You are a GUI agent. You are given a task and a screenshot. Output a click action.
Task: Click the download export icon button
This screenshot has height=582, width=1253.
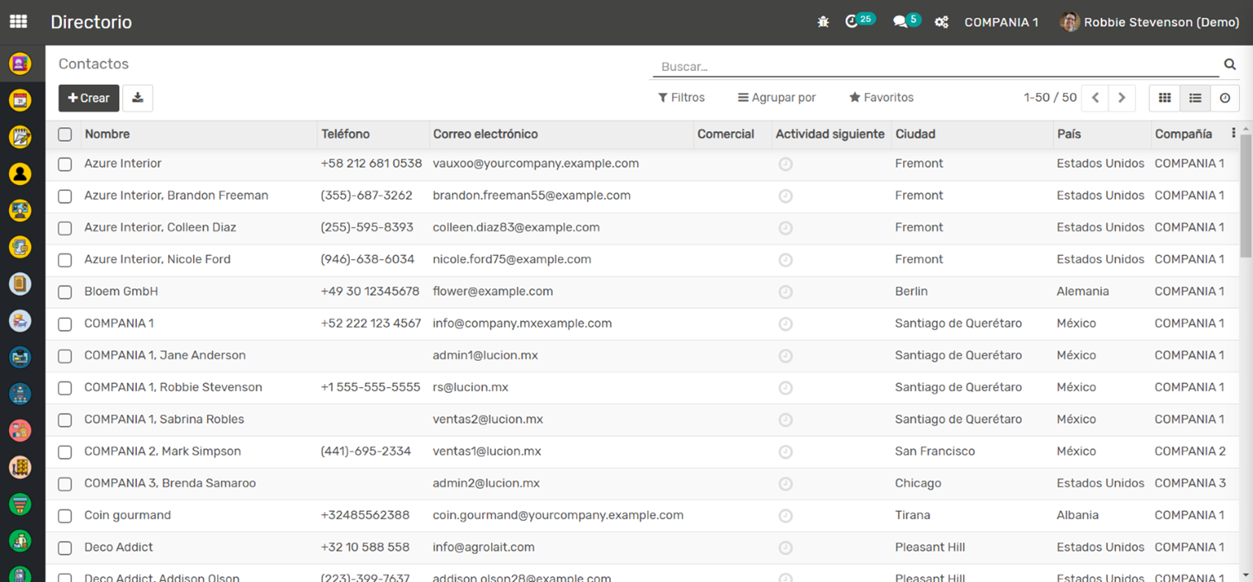coord(138,98)
